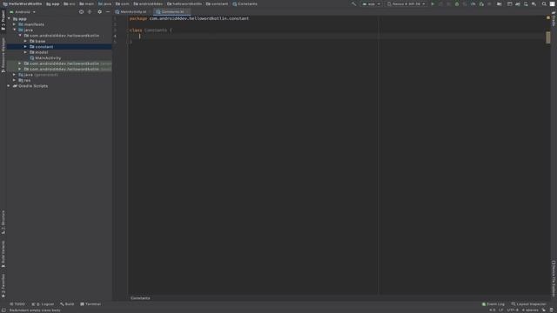Select MainActivity in project tree
The image size is (557, 313).
coord(48,58)
